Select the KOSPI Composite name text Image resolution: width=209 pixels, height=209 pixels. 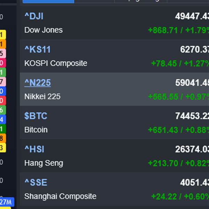point(56,63)
